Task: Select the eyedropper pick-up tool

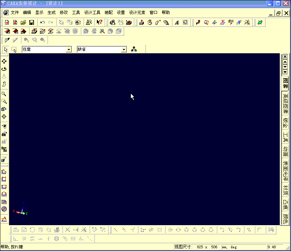Action: coord(7,40)
